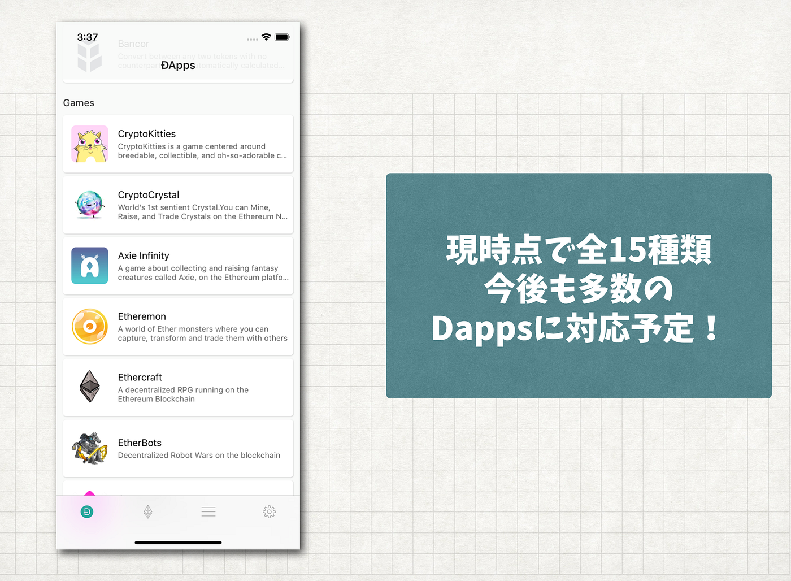Image resolution: width=791 pixels, height=581 pixels.
Task: Tap the home indicator bar
Action: coord(178,543)
